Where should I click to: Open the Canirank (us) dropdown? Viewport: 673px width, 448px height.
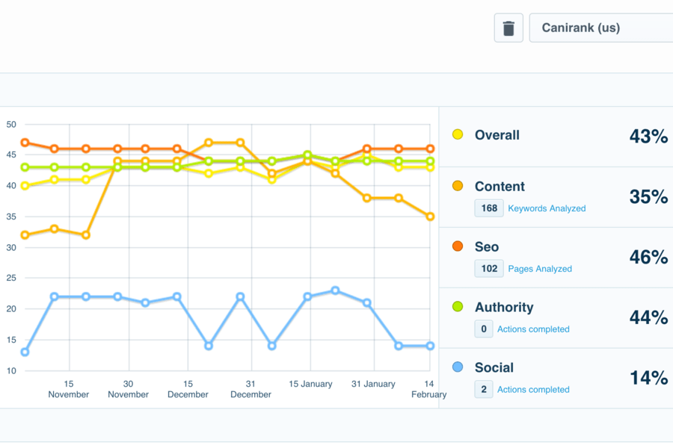[x=601, y=28]
